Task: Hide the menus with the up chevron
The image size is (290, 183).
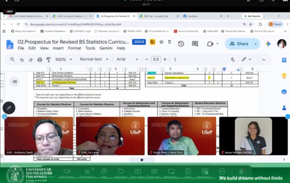Action: pos(263,60)
